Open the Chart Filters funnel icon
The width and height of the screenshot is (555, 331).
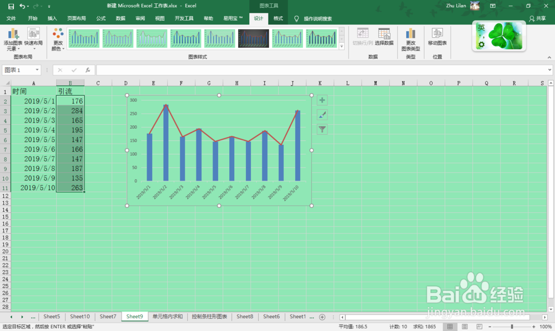point(322,129)
